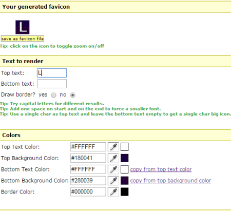Focus the Top text input field
The image size is (231, 211).
[52, 73]
